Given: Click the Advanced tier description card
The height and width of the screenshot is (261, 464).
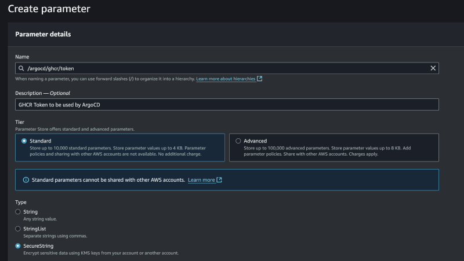Looking at the screenshot, I should pyautogui.click(x=334, y=148).
